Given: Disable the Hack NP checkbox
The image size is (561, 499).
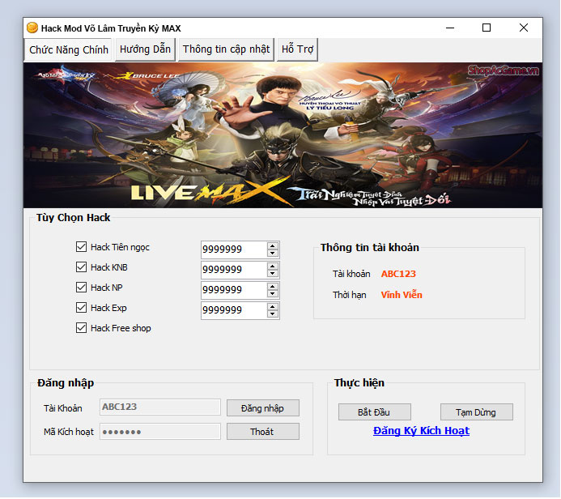Looking at the screenshot, I should click(81, 288).
